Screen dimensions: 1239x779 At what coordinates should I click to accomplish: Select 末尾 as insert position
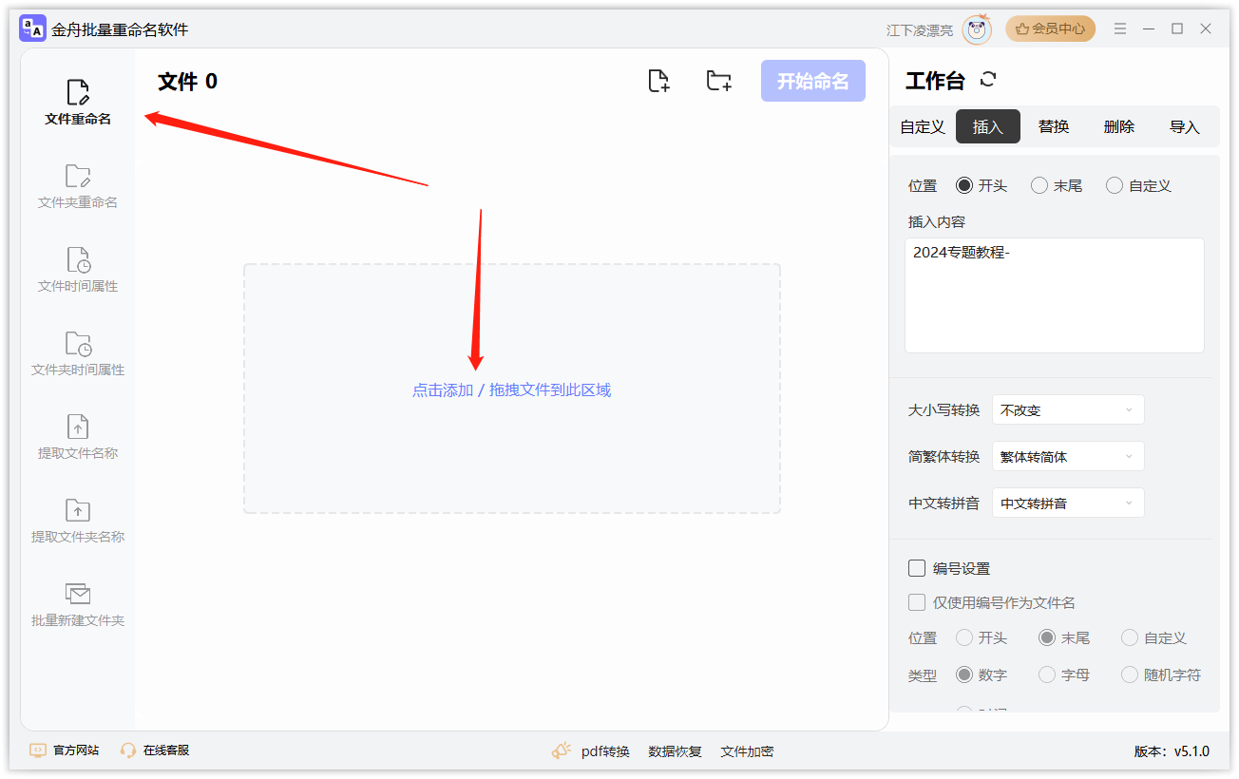tap(1039, 185)
